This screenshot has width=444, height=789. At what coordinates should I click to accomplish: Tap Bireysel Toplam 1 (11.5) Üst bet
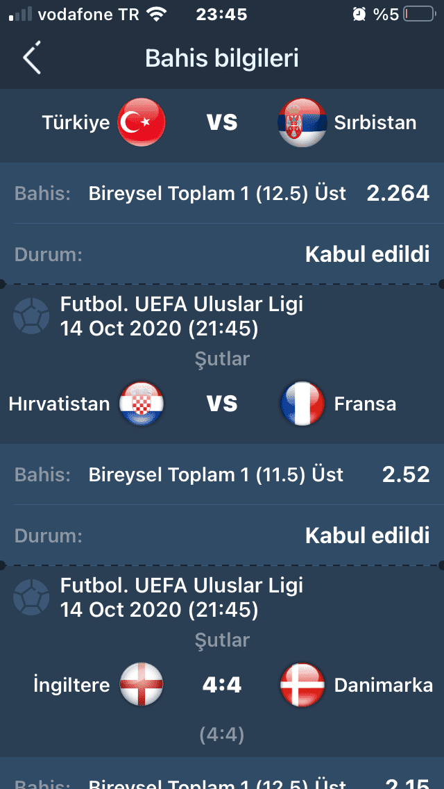tap(216, 474)
